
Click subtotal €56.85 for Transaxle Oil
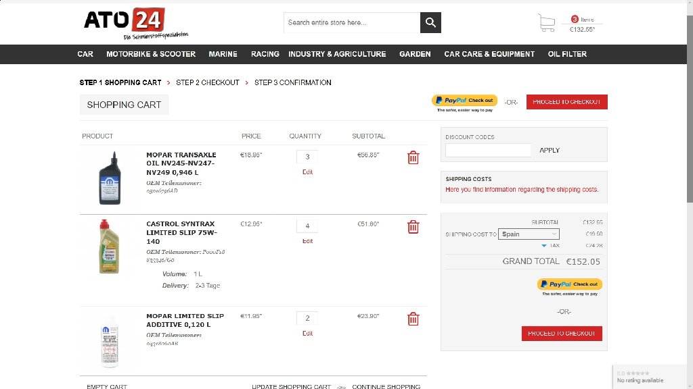coord(368,155)
